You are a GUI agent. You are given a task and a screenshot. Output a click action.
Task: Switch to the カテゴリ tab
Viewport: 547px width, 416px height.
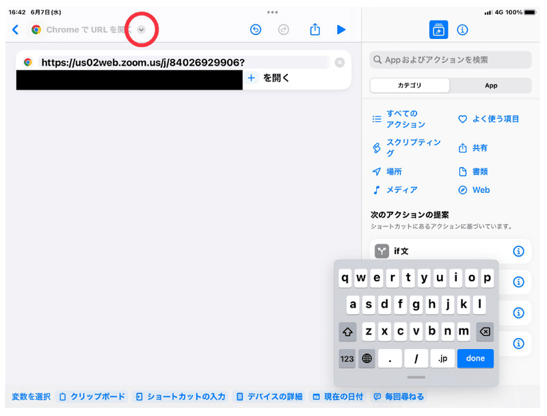(410, 86)
